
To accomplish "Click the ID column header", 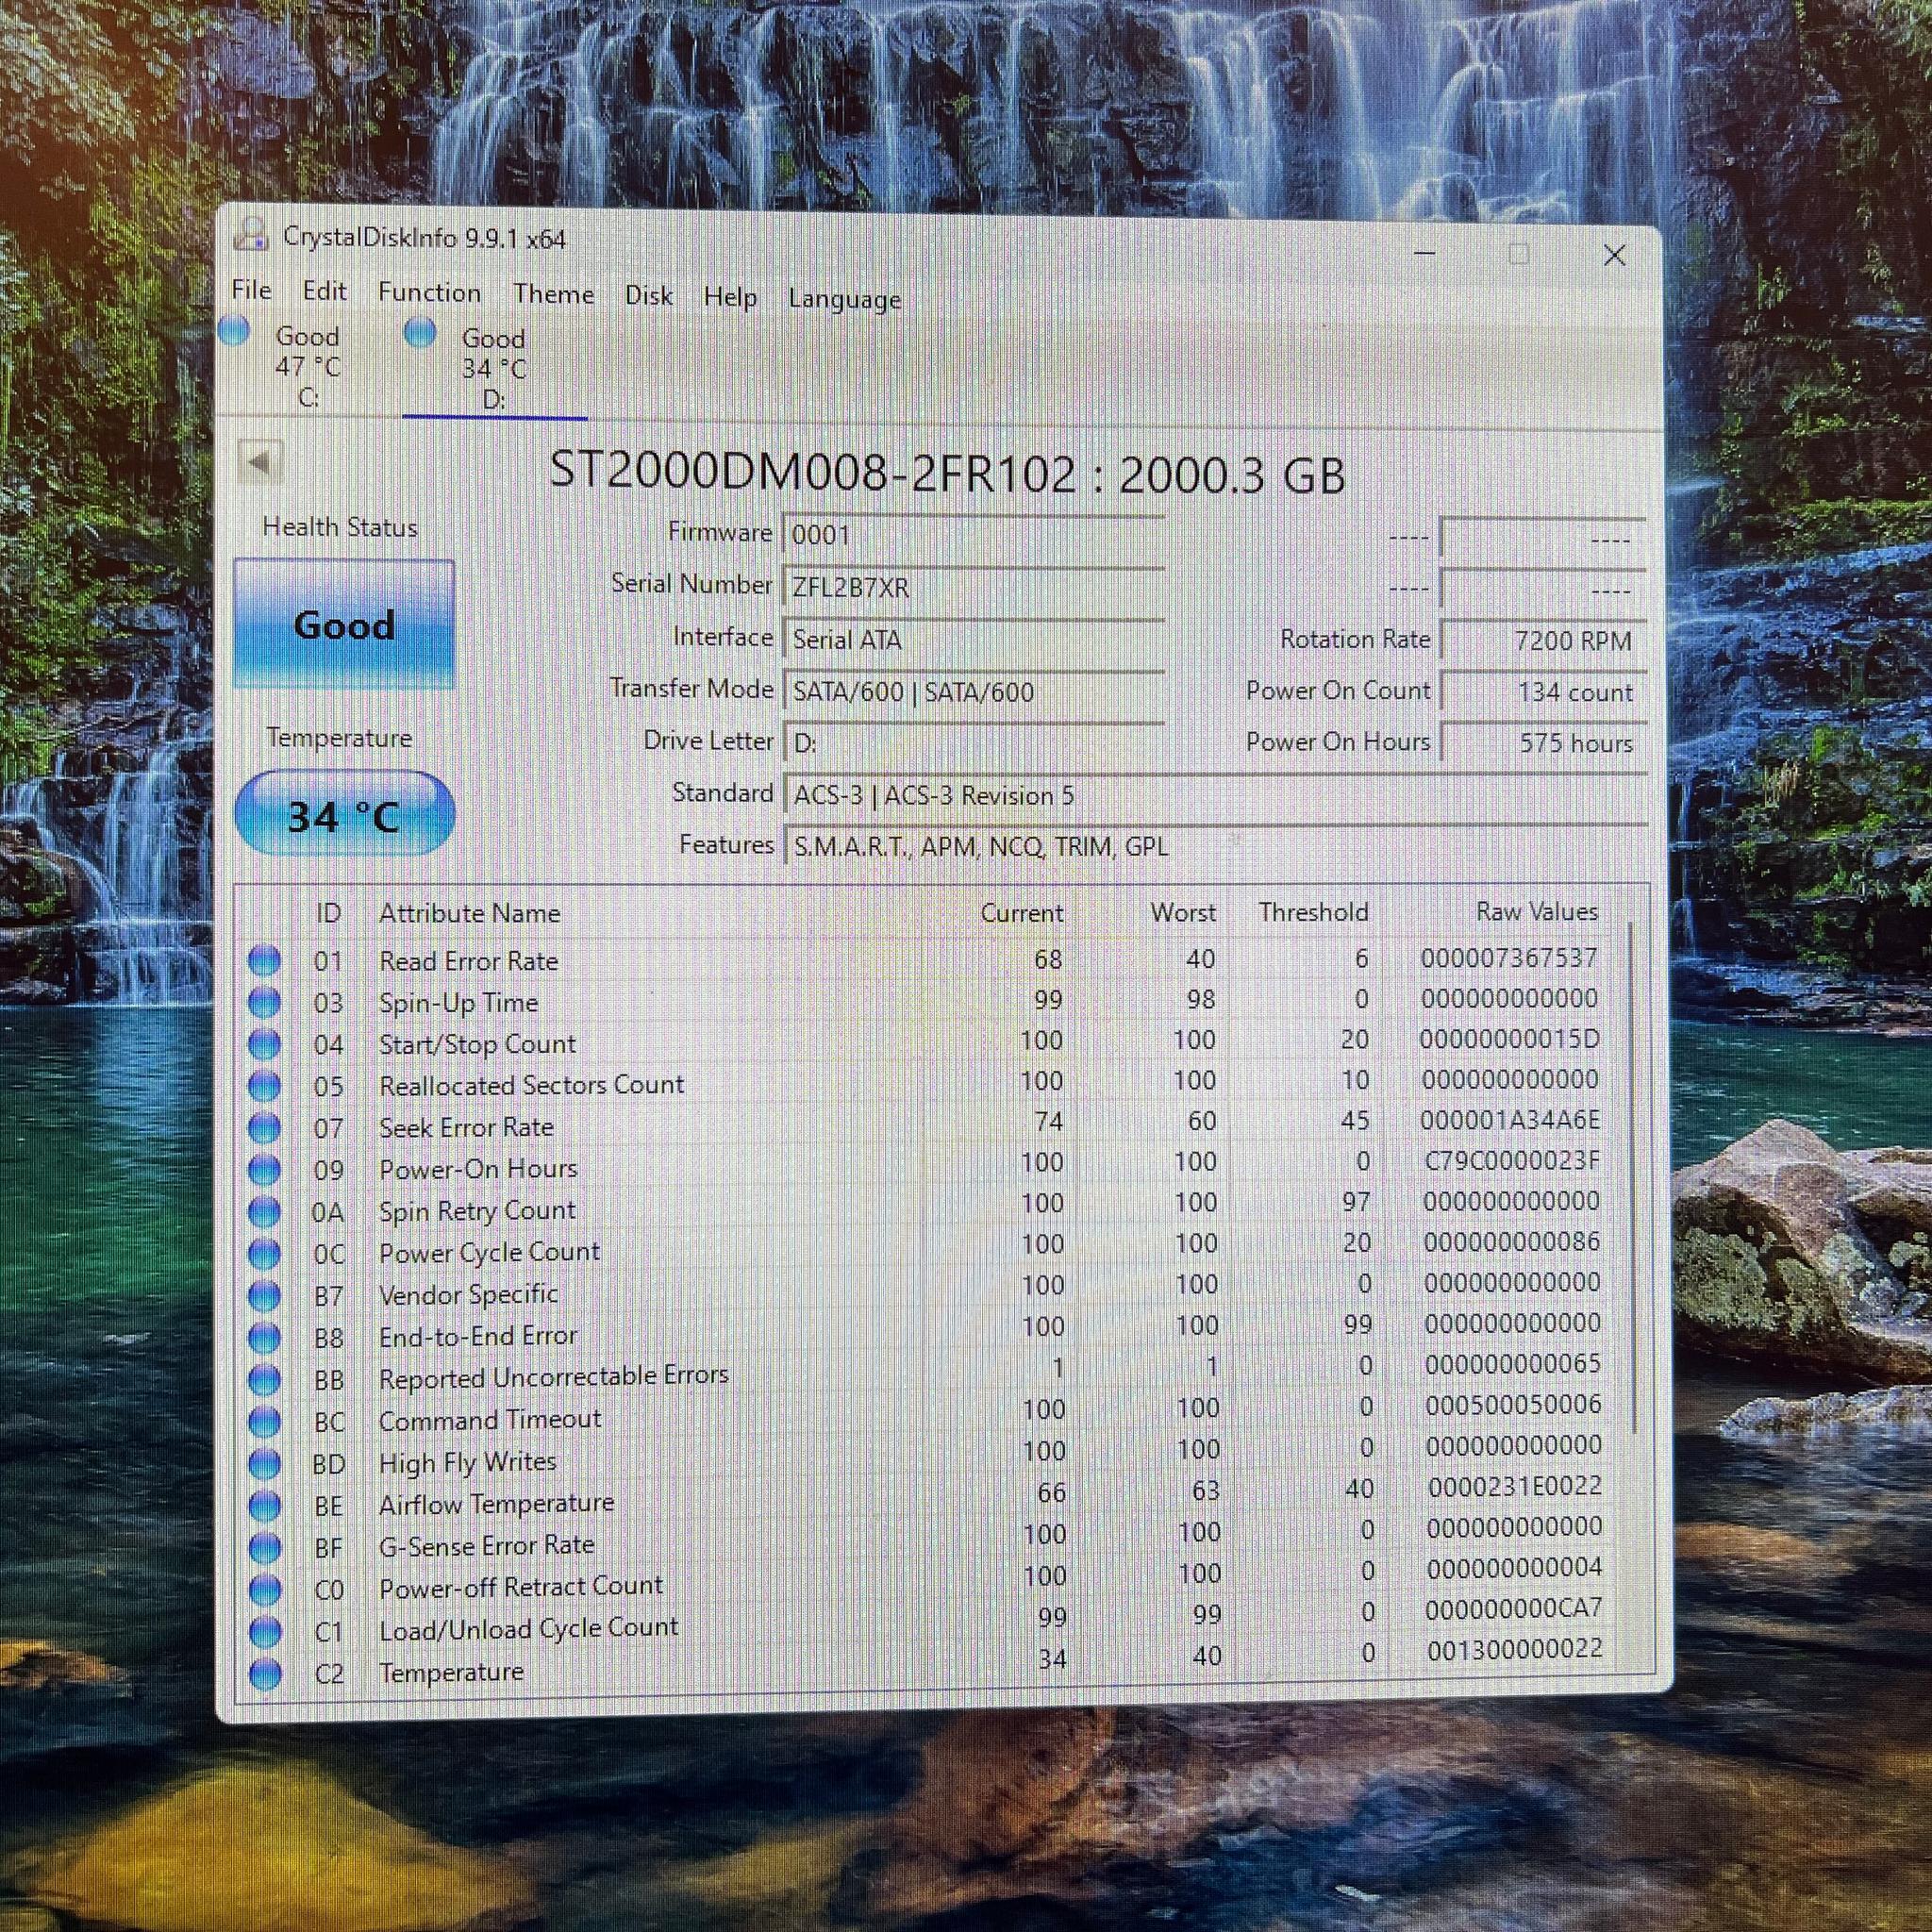I will pos(328,913).
